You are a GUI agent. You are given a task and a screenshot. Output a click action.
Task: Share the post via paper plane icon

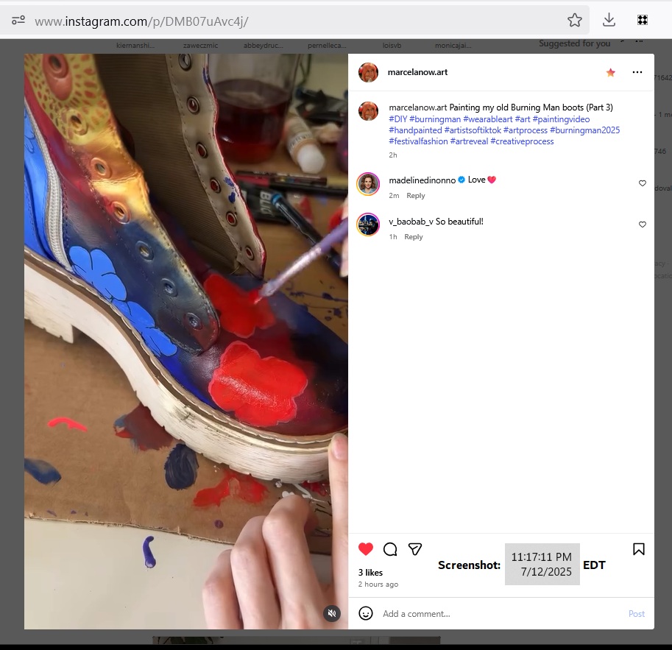415,549
